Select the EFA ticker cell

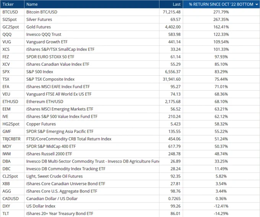point(12,87)
